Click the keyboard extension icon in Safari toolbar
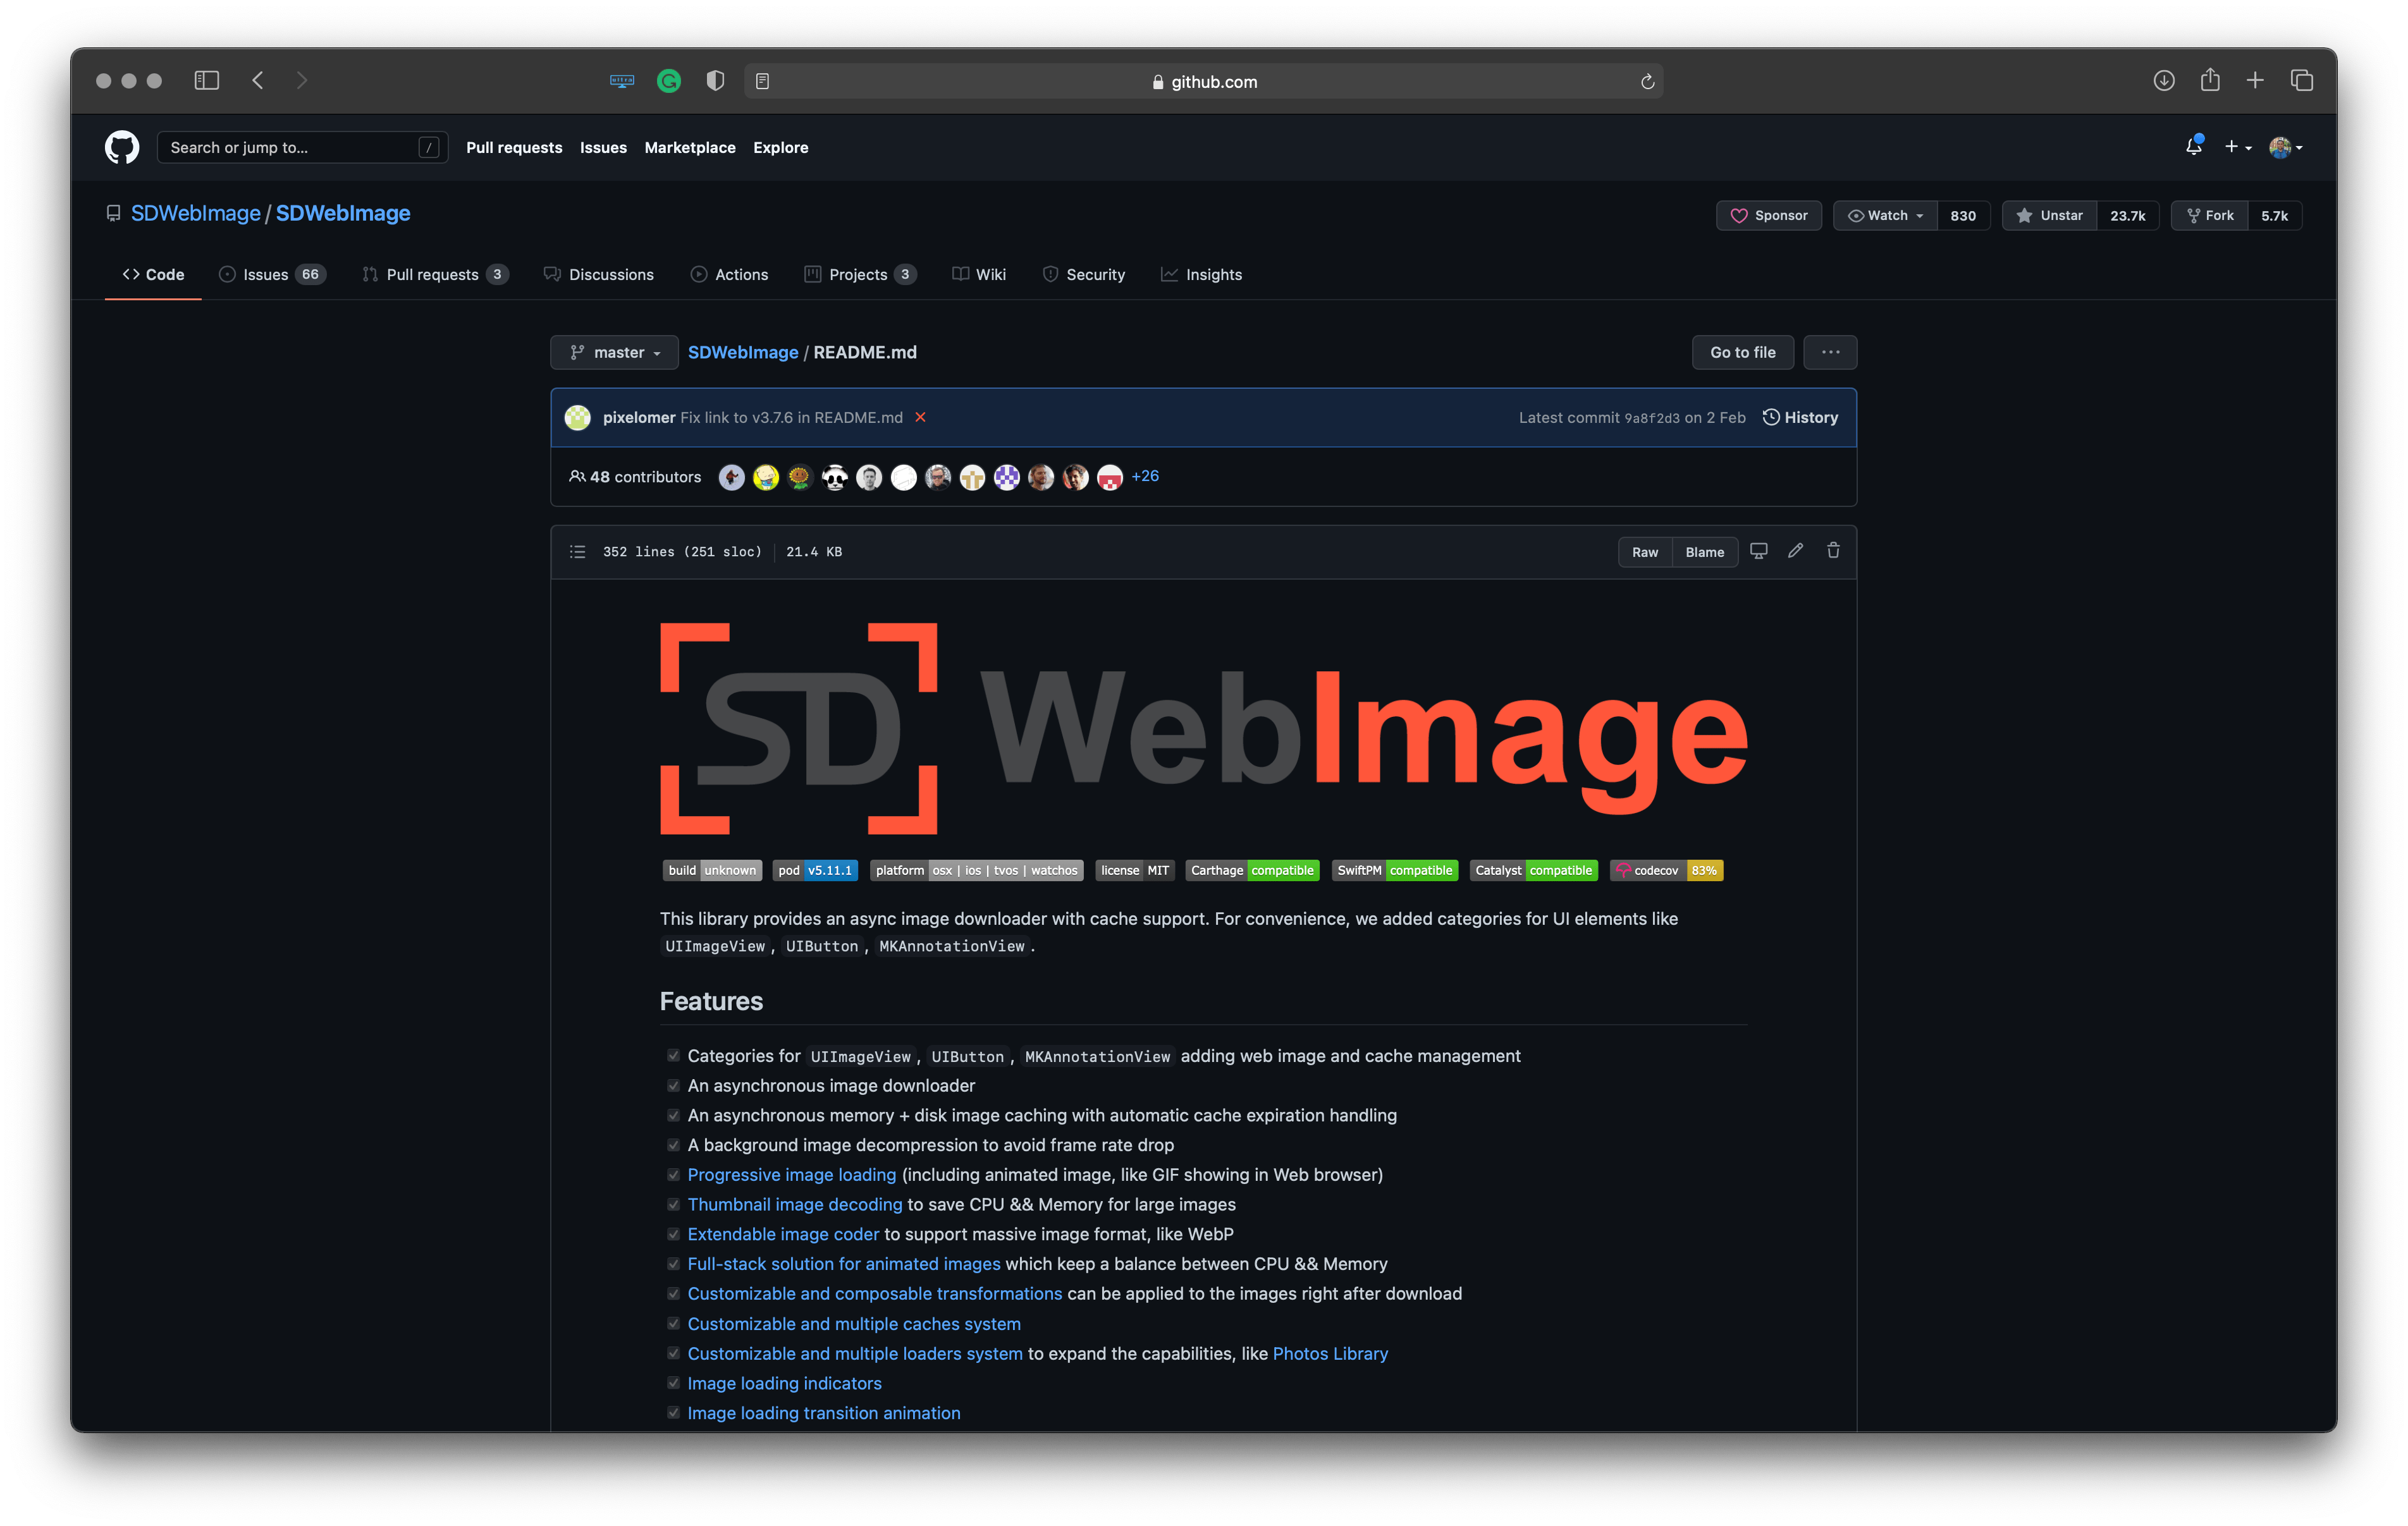 click(x=622, y=81)
